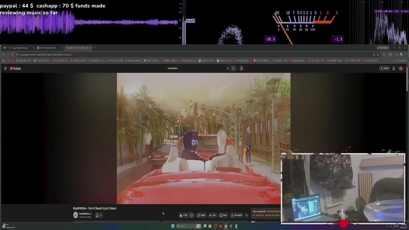
Task: Clear the boywithuke search text
Action: [x=228, y=68]
